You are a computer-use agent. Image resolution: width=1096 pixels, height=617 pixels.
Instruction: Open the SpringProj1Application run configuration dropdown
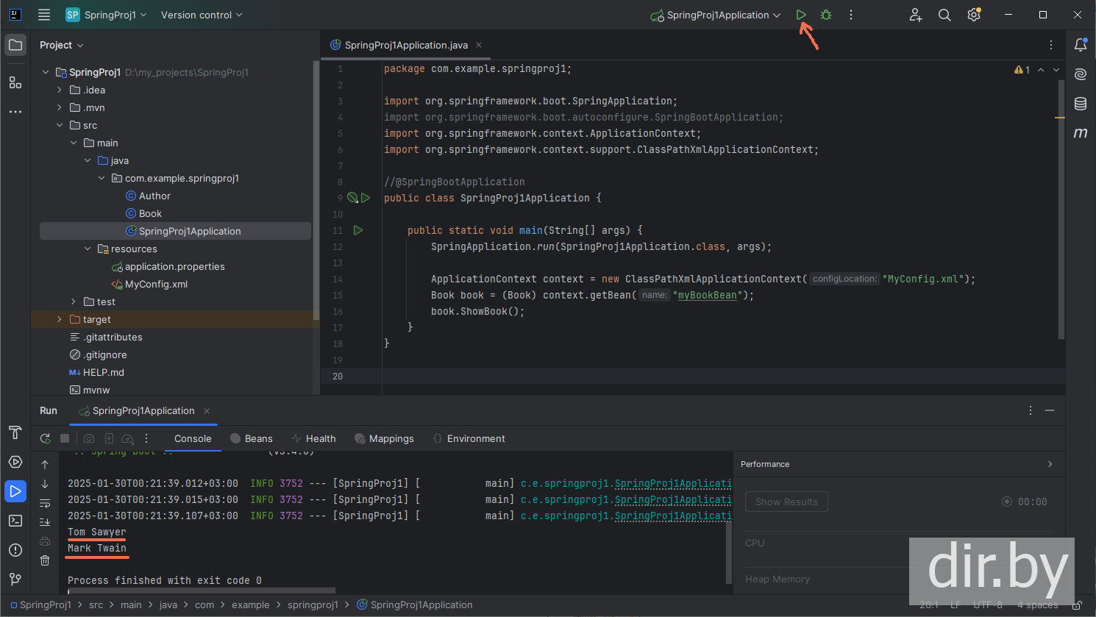pyautogui.click(x=717, y=15)
